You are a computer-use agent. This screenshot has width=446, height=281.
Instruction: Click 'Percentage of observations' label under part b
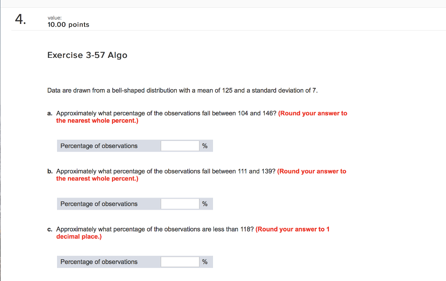(99, 204)
